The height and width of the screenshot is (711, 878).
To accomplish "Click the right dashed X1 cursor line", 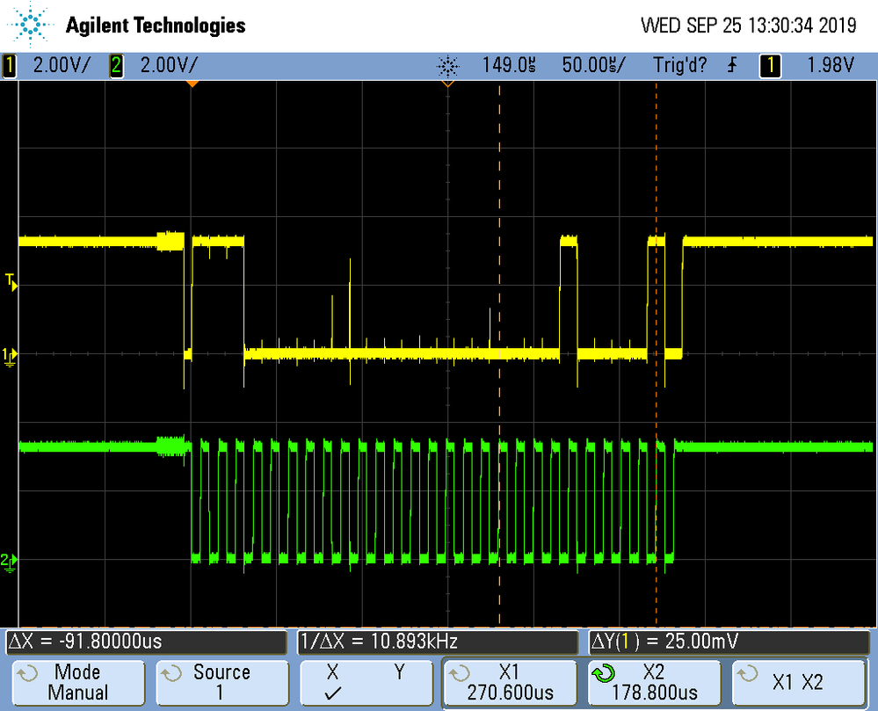I will click(x=657, y=354).
